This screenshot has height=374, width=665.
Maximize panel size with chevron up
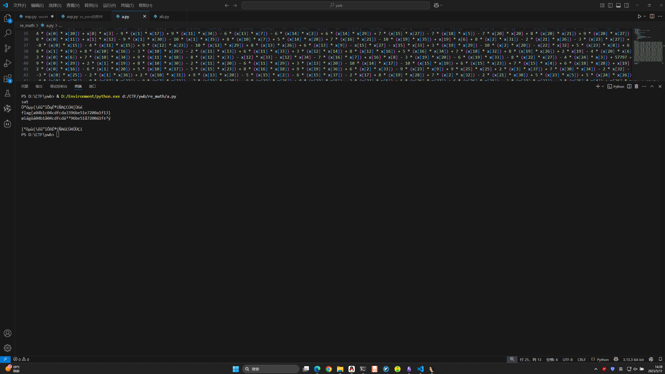(652, 86)
